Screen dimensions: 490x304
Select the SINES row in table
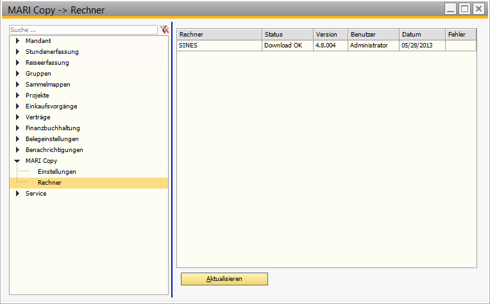pyautogui.click(x=219, y=46)
